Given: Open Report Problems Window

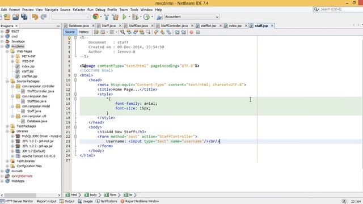Looking at the screenshot, I should (x=140, y=201).
